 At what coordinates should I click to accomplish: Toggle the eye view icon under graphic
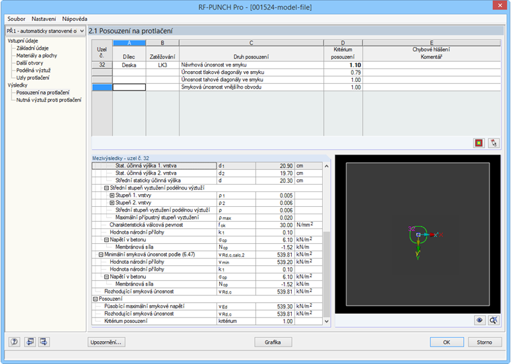point(479,320)
